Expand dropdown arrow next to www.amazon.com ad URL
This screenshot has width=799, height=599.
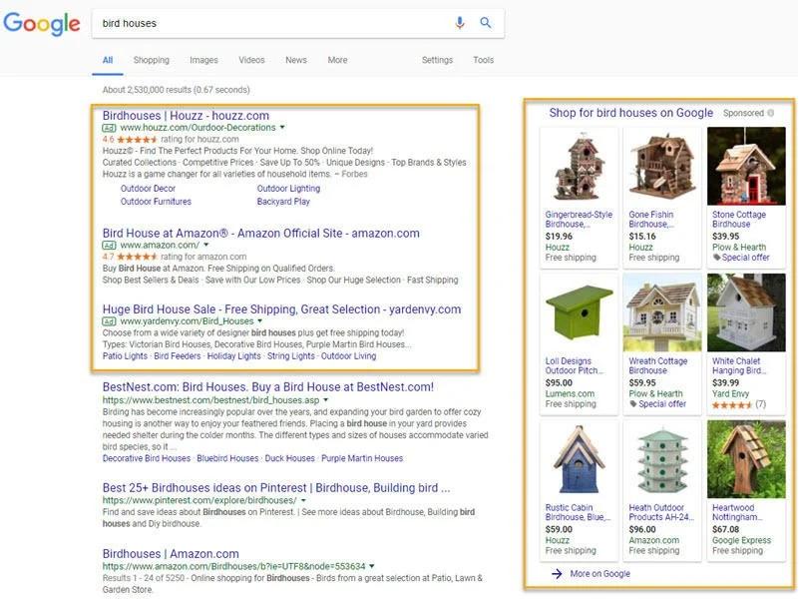(206, 246)
